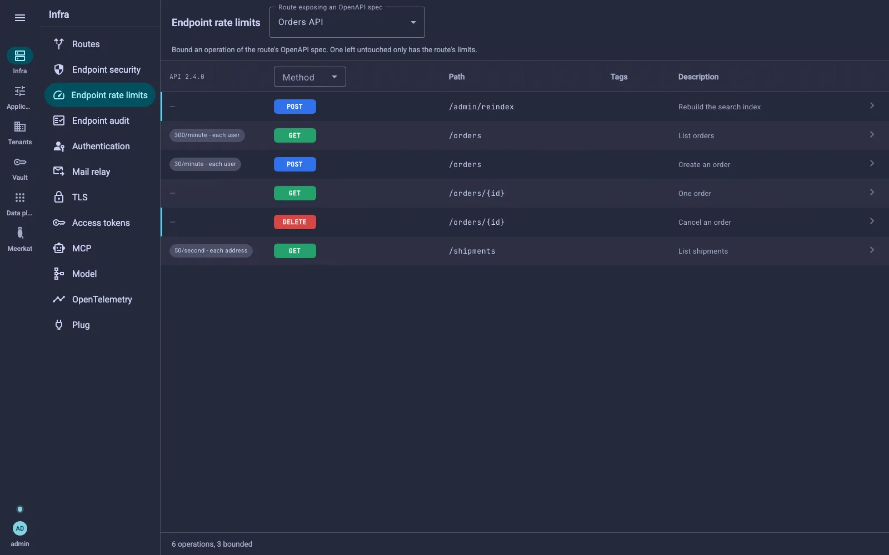
Task: Click the Tags column header
Action: click(619, 77)
